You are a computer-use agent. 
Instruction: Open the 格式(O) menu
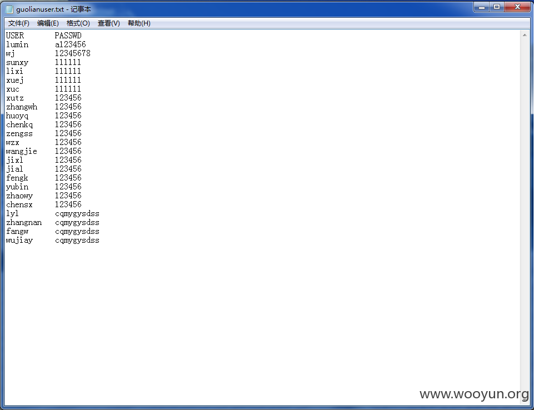(78, 23)
